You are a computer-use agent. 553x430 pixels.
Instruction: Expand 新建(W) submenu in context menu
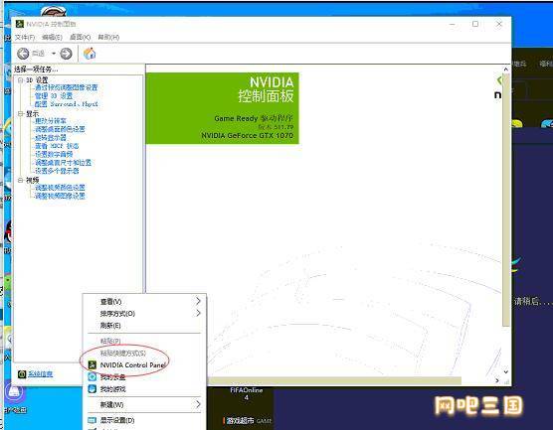click(x=144, y=404)
